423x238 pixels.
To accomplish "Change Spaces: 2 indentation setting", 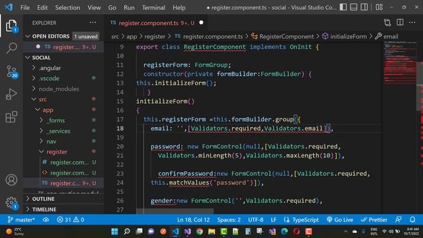I will coord(229,219).
